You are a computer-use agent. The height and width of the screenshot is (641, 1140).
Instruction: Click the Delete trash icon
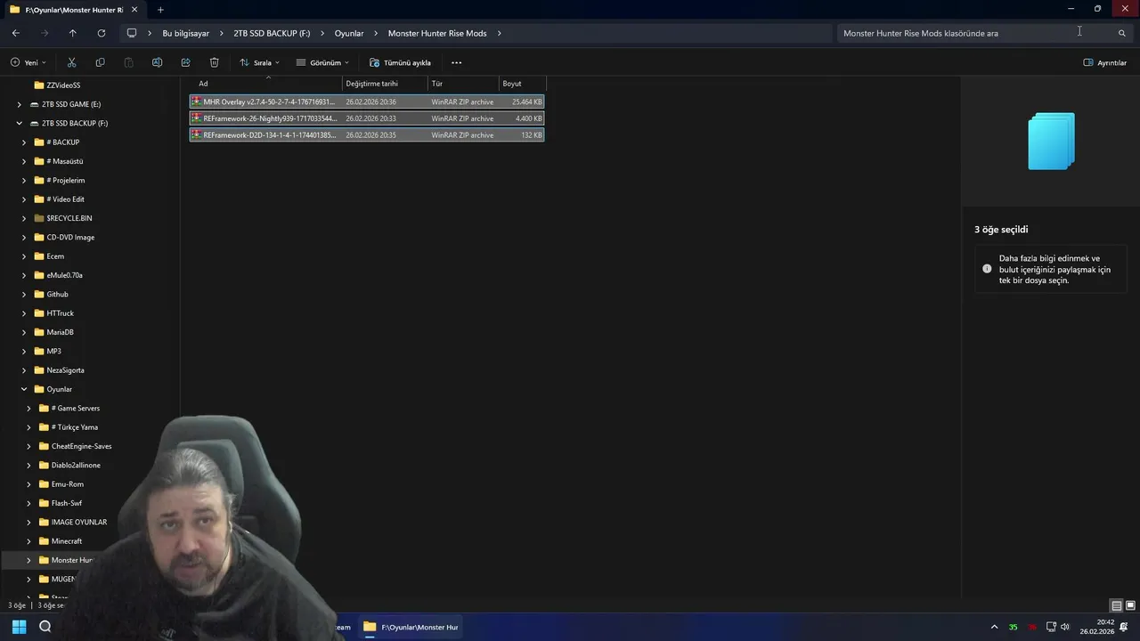click(x=214, y=62)
